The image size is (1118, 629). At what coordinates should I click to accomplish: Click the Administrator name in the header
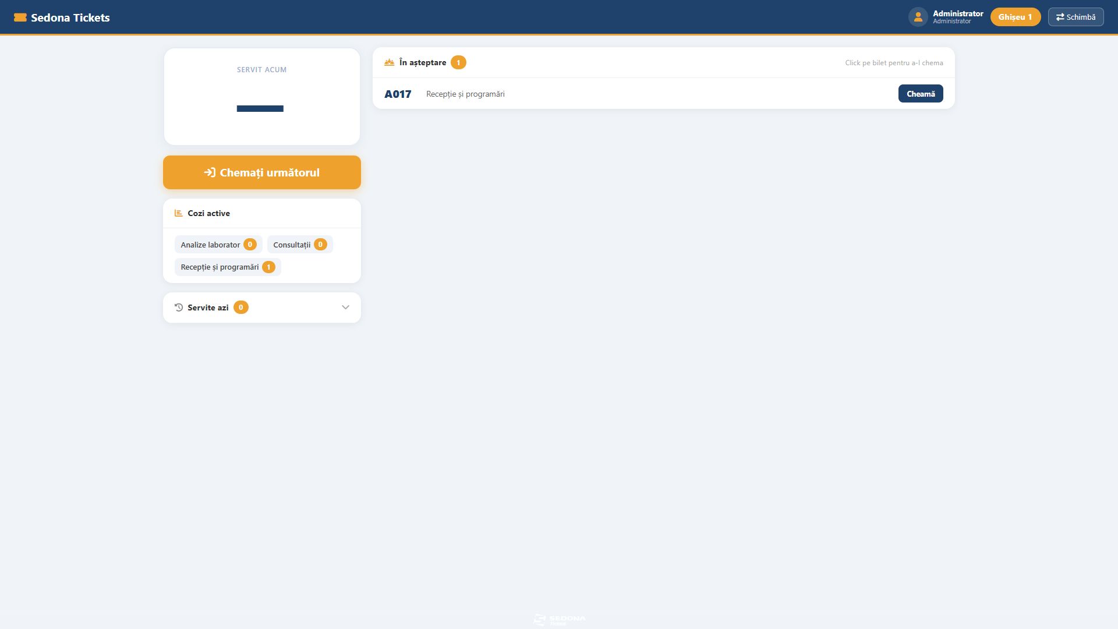[958, 13]
